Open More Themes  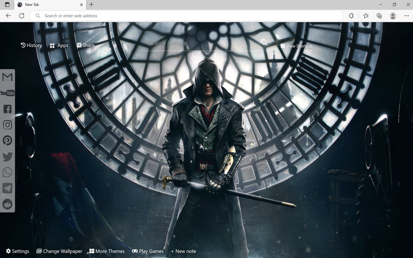pyautogui.click(x=107, y=251)
